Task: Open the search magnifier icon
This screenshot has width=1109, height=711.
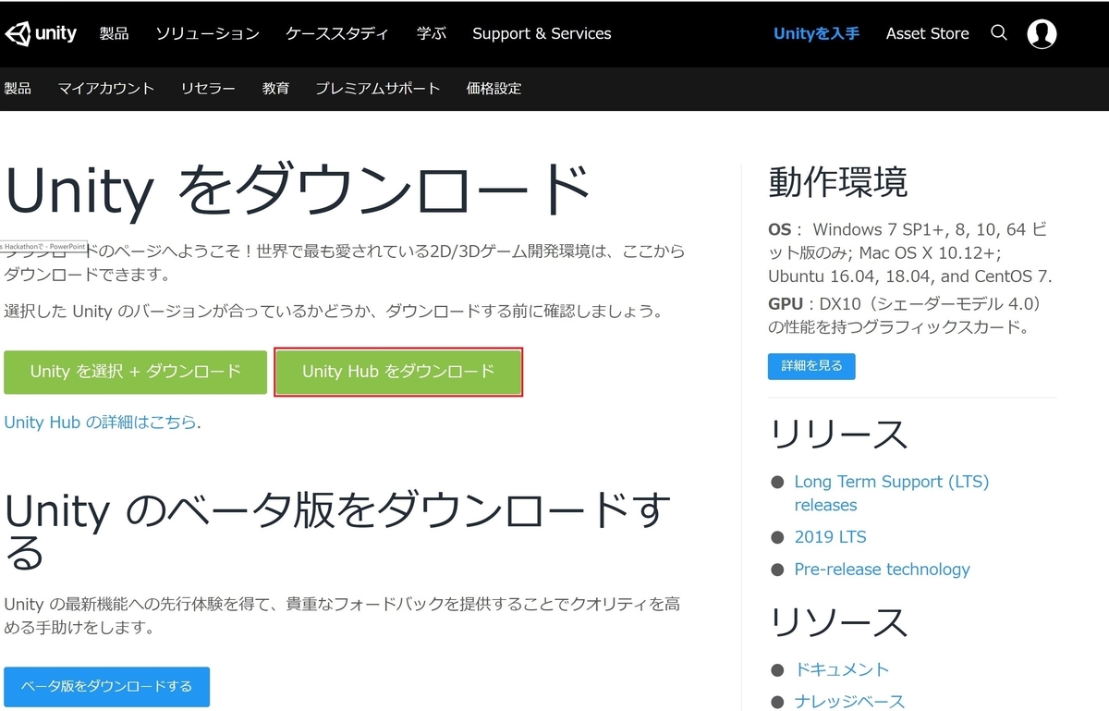Action: 999,33
